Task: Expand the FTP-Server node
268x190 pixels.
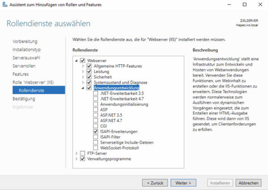Action: (76, 154)
